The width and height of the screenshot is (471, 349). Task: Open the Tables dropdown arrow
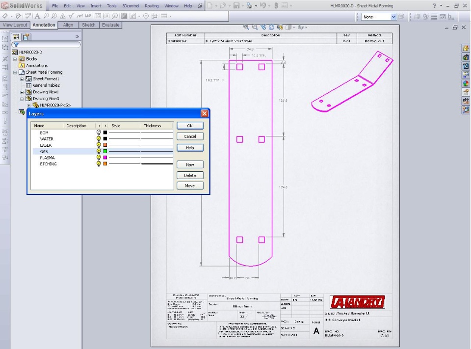click(170, 16)
